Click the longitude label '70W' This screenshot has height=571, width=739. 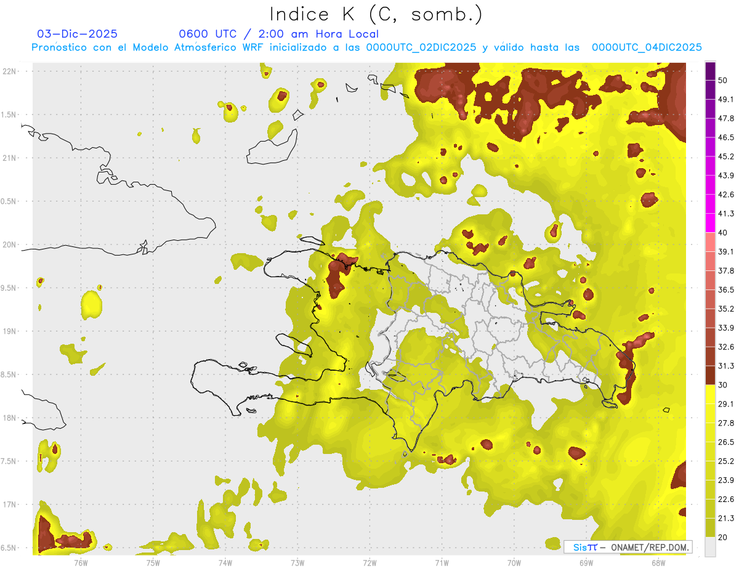[x=514, y=562]
